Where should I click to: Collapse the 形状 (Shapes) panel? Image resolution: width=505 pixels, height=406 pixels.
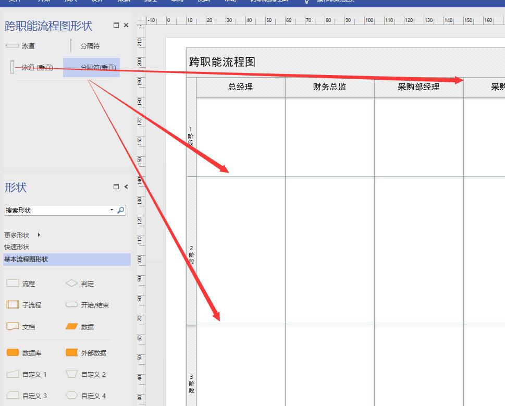click(x=125, y=187)
